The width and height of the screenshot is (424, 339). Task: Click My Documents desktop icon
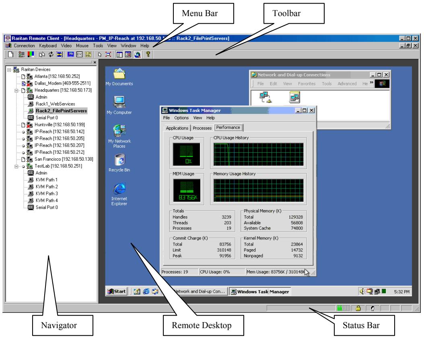point(119,77)
